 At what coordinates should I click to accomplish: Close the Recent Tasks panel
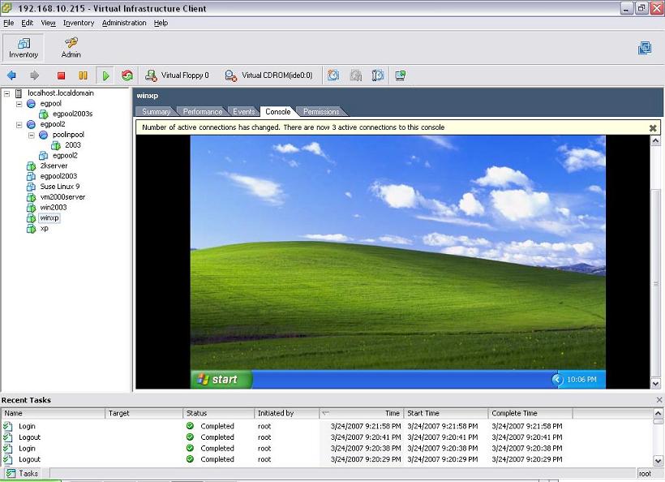[x=659, y=400]
